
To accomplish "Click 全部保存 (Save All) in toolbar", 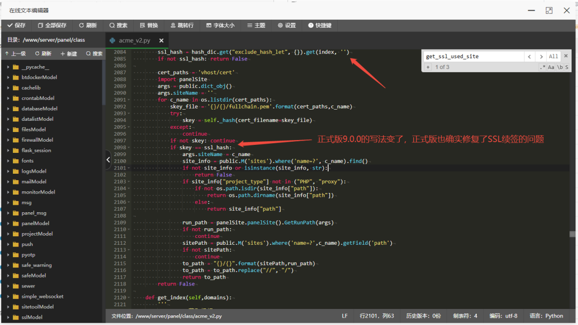I will [52, 26].
